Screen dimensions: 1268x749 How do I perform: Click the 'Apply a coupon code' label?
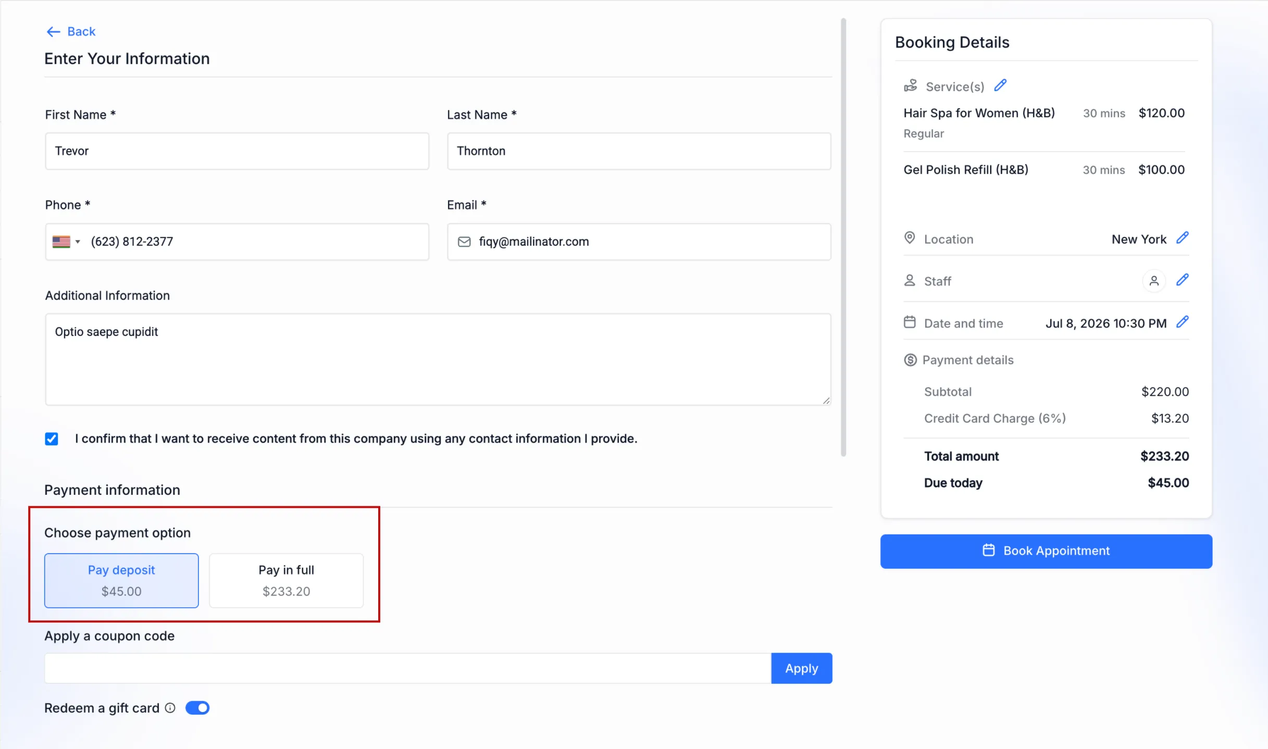(x=109, y=636)
